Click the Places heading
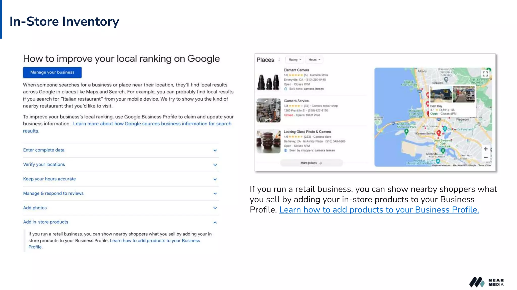 [265, 60]
